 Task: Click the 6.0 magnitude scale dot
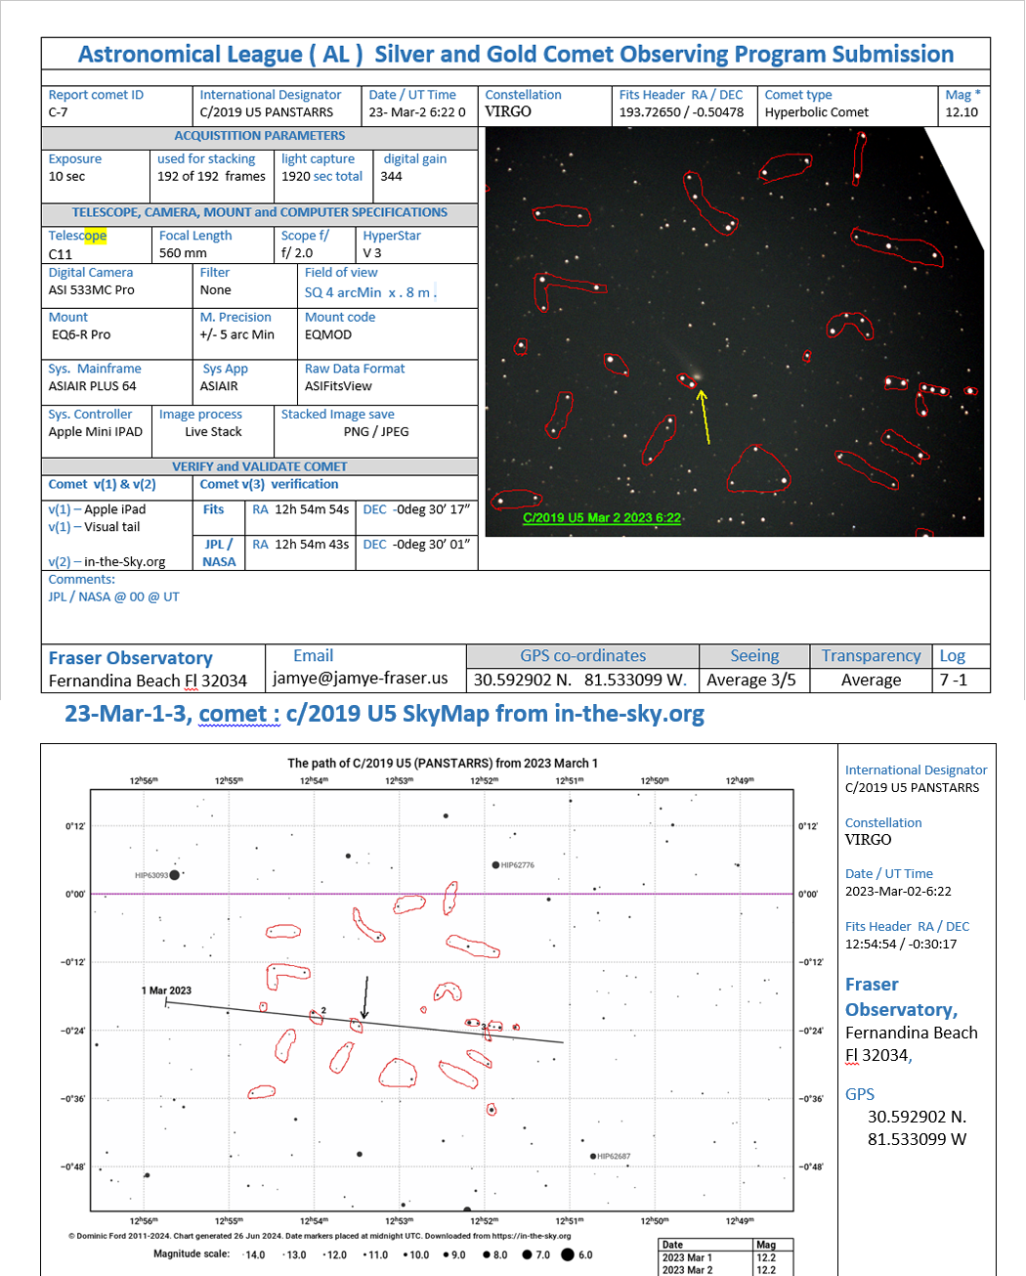point(567,1254)
